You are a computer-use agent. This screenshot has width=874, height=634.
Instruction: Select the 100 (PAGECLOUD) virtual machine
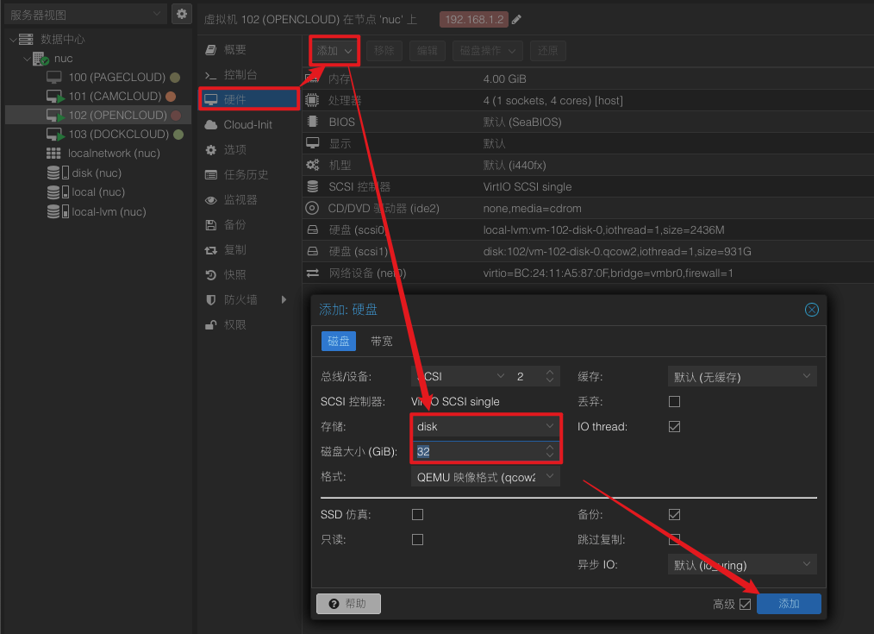tap(116, 78)
